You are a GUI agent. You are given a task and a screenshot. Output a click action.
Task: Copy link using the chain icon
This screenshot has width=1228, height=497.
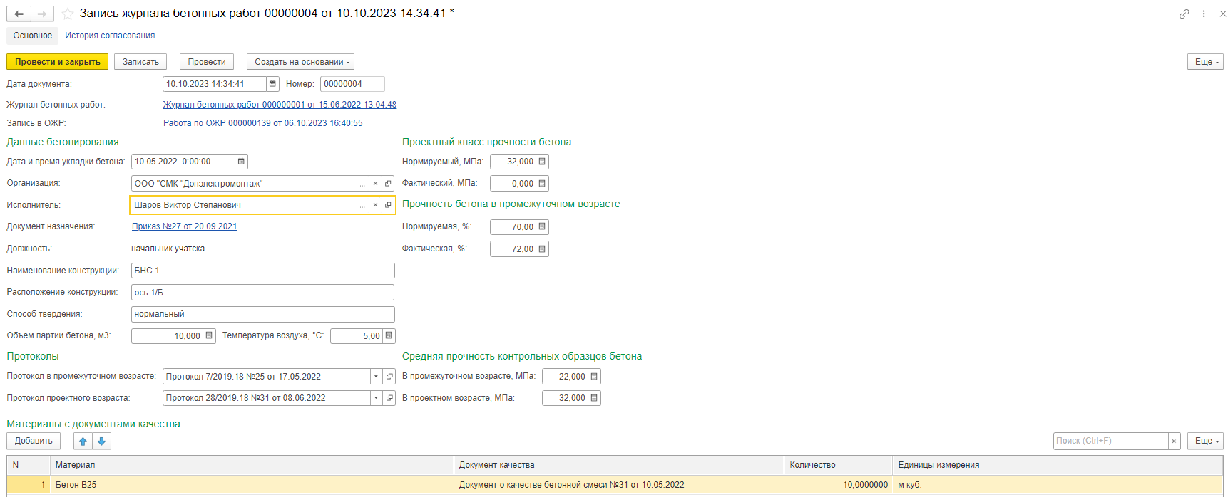(1184, 14)
